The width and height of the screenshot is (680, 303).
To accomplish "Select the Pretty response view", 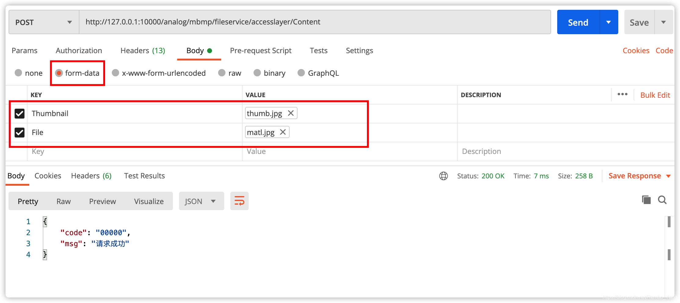I will click(28, 201).
